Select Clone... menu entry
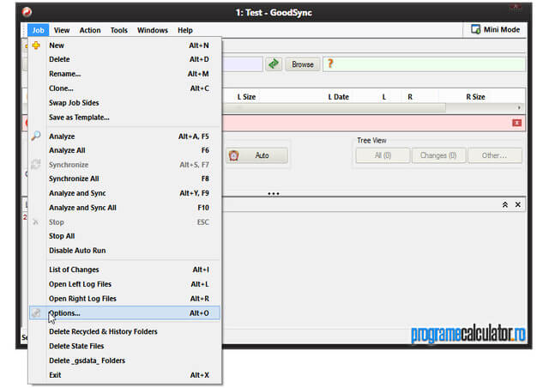Viewport: 549px width, 388px height. [125, 88]
